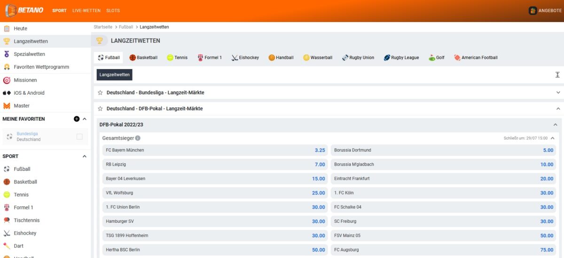Screen dimensions: 564x258
Task: Select the Rugby Union sport tab
Action: tap(358, 58)
